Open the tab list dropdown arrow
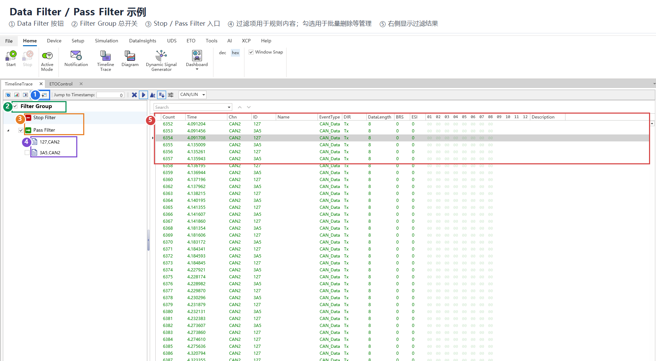This screenshot has width=656, height=361. click(654, 84)
